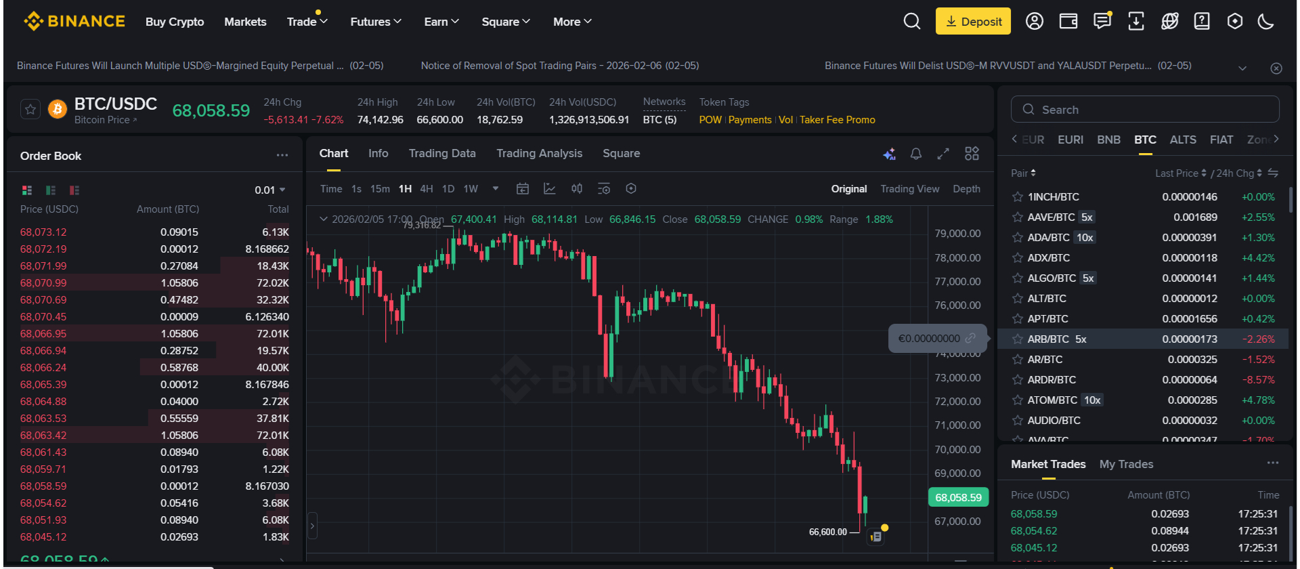This screenshot has width=1300, height=569.
Task: Expand more time intervals dropdown arrow
Action: point(496,189)
